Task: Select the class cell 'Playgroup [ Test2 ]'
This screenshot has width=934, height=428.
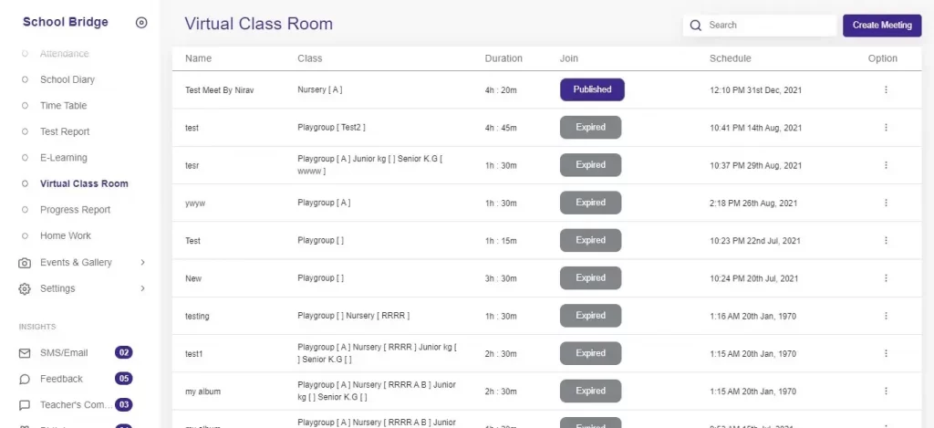Action: click(332, 127)
